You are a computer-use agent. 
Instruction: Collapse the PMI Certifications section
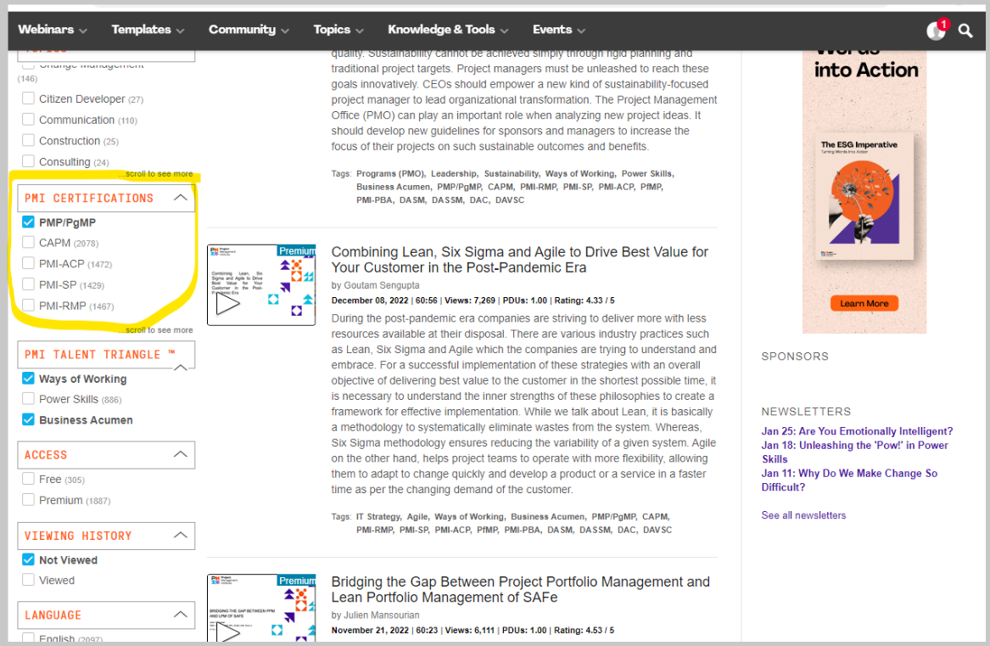pyautogui.click(x=181, y=198)
